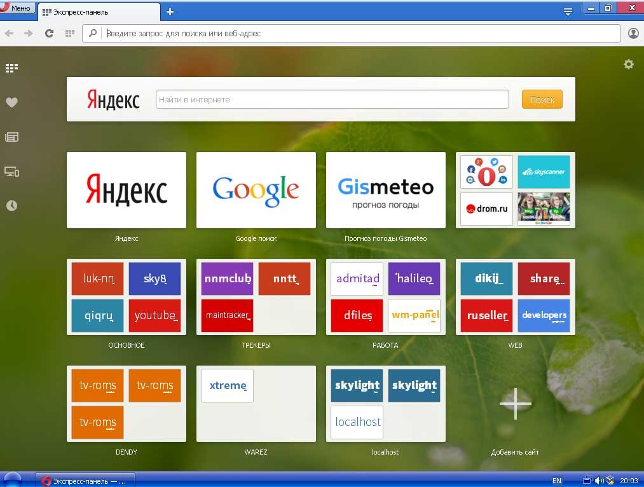Click the magnifier icon in address bar
Viewport: 644px width, 487px height.
pos(93,33)
